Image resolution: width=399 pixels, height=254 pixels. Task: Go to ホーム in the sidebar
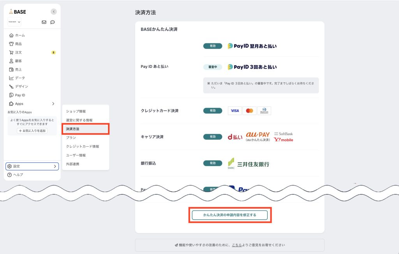click(x=19, y=35)
